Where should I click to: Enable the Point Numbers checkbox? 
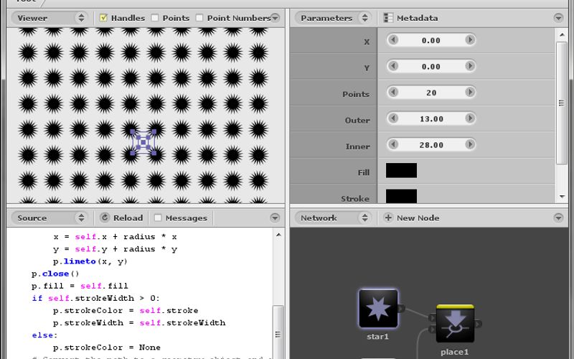tap(199, 17)
